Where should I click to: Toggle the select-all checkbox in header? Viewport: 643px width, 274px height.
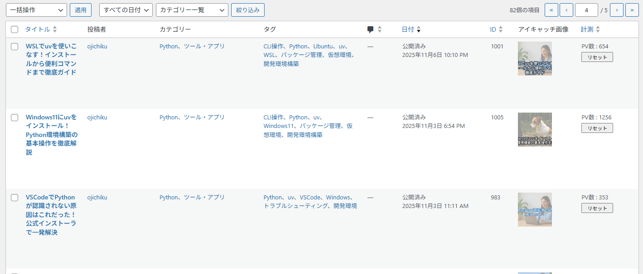point(15,29)
